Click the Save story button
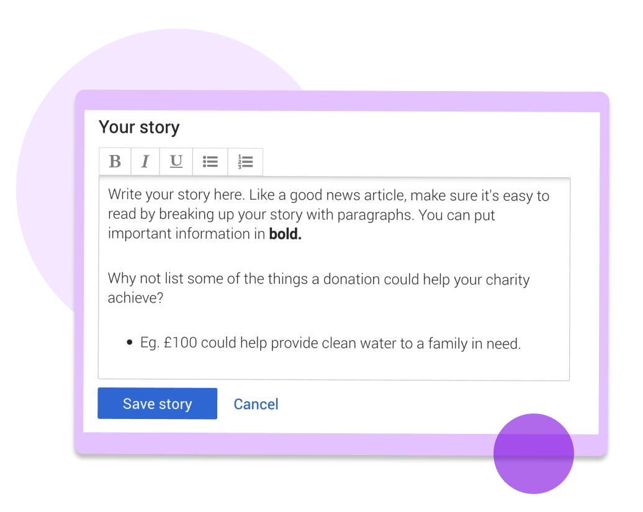The height and width of the screenshot is (512, 643). (158, 404)
